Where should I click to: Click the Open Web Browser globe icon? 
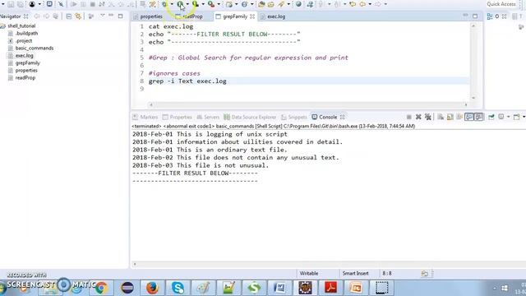point(298,4)
